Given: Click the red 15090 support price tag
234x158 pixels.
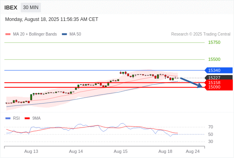Looking at the screenshot, I should 219,87.
